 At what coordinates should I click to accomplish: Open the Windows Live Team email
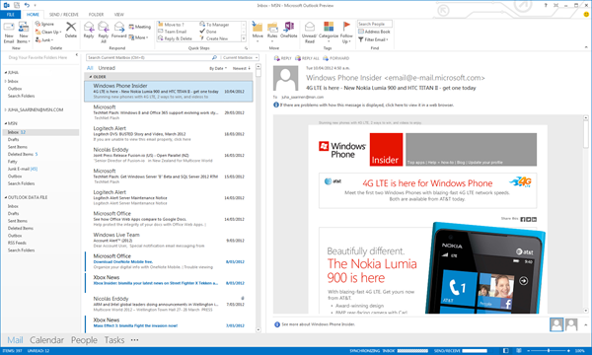tap(169, 241)
